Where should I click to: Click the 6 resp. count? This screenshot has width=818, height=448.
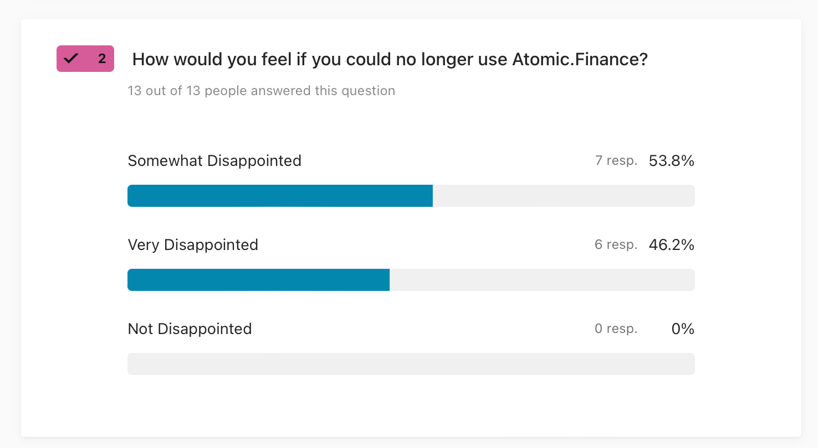point(616,245)
